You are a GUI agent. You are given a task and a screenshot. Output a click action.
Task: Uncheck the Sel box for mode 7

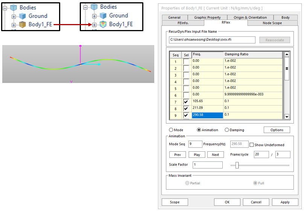click(x=186, y=102)
